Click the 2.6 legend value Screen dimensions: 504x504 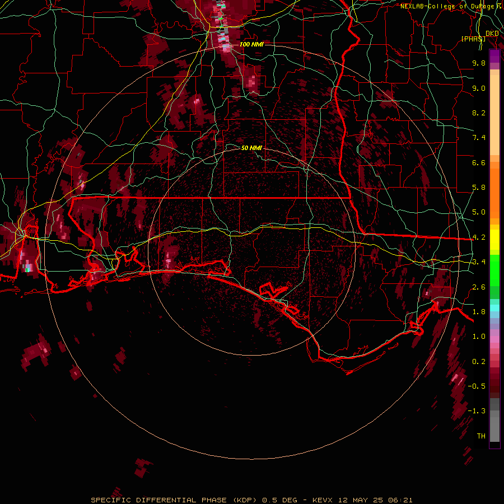[479, 287]
